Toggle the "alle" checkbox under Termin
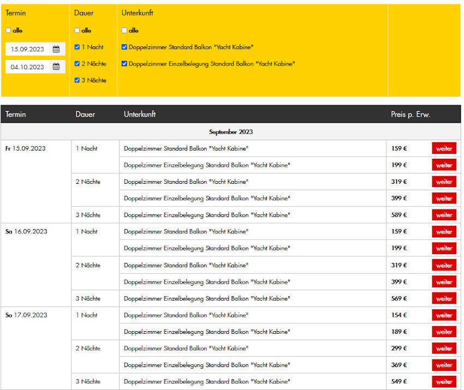The height and width of the screenshot is (390, 464). tap(8, 30)
